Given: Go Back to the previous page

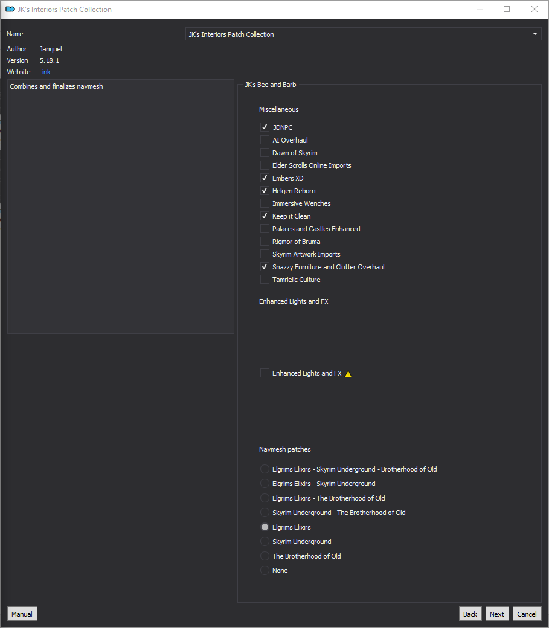Looking at the screenshot, I should point(470,614).
